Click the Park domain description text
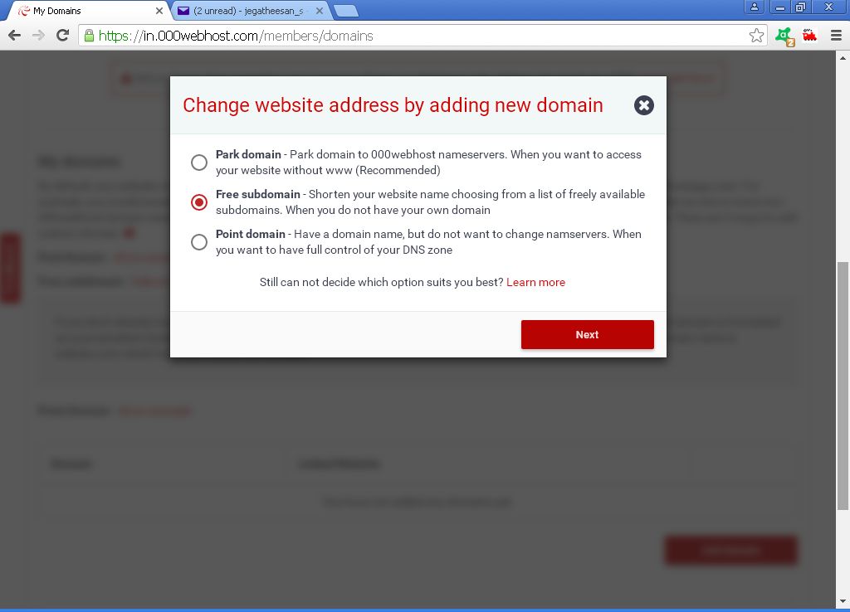 (x=428, y=163)
